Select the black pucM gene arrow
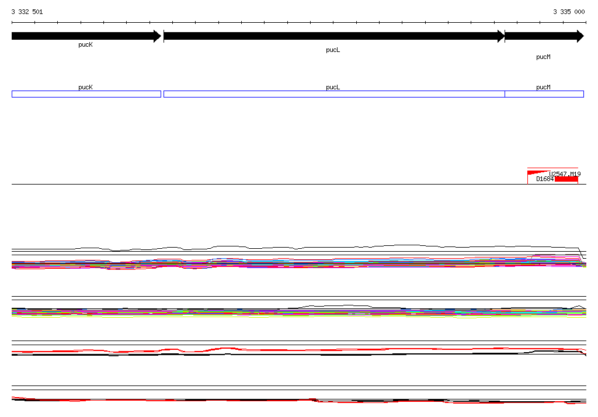The image size is (598, 417). tap(544, 36)
